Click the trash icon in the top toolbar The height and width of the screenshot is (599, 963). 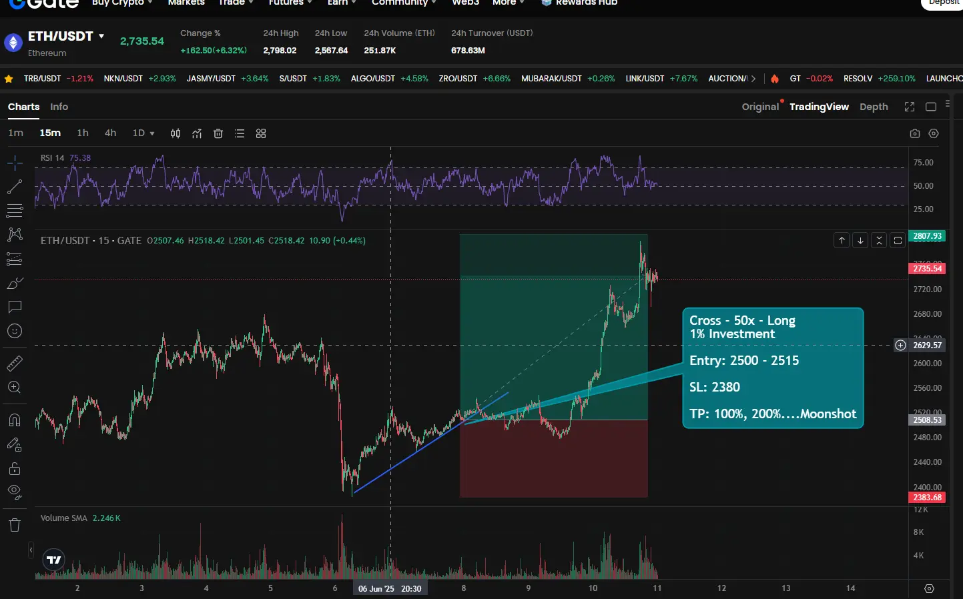click(218, 133)
